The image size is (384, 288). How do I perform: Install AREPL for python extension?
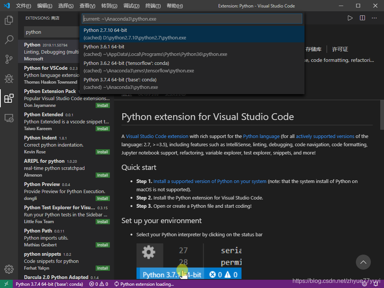pos(103,175)
